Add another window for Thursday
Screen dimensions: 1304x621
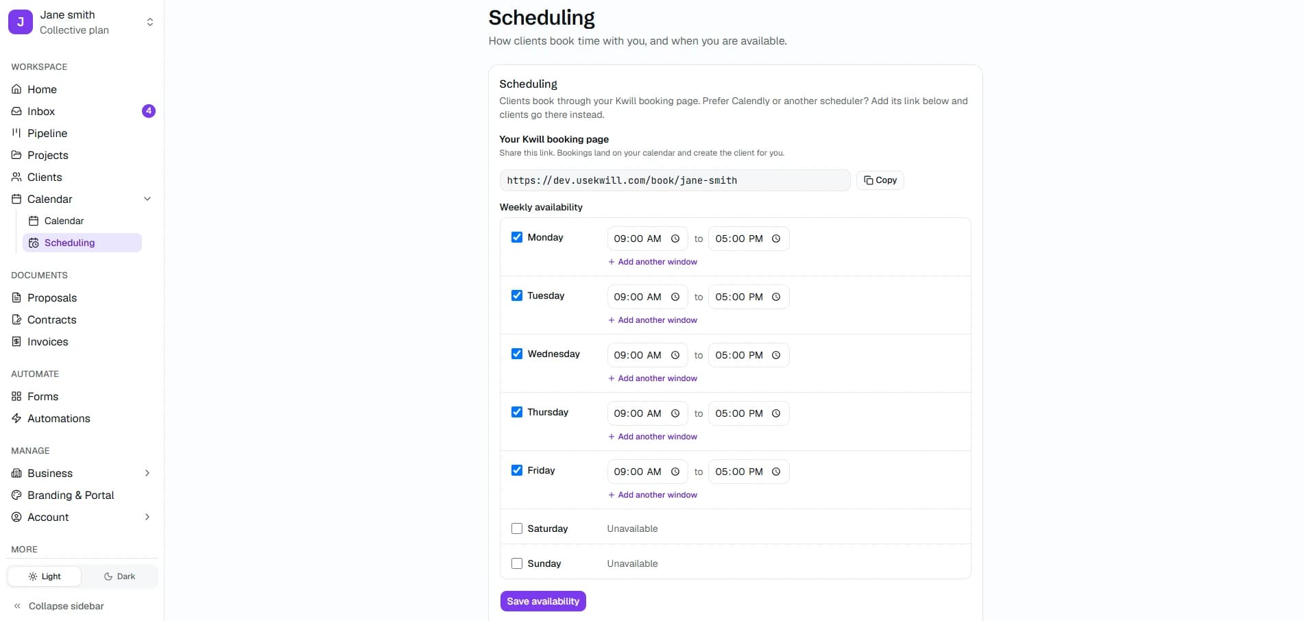(x=653, y=437)
